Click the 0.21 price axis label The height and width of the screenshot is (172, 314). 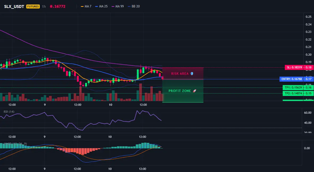(309, 47)
